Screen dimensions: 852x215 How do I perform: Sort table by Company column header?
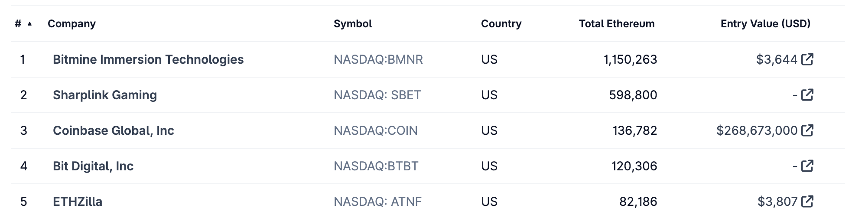click(x=72, y=24)
